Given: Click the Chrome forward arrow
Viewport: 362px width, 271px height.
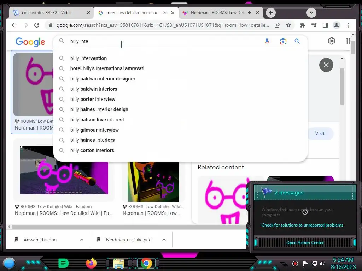Looking at the screenshot, I should tap(25, 25).
